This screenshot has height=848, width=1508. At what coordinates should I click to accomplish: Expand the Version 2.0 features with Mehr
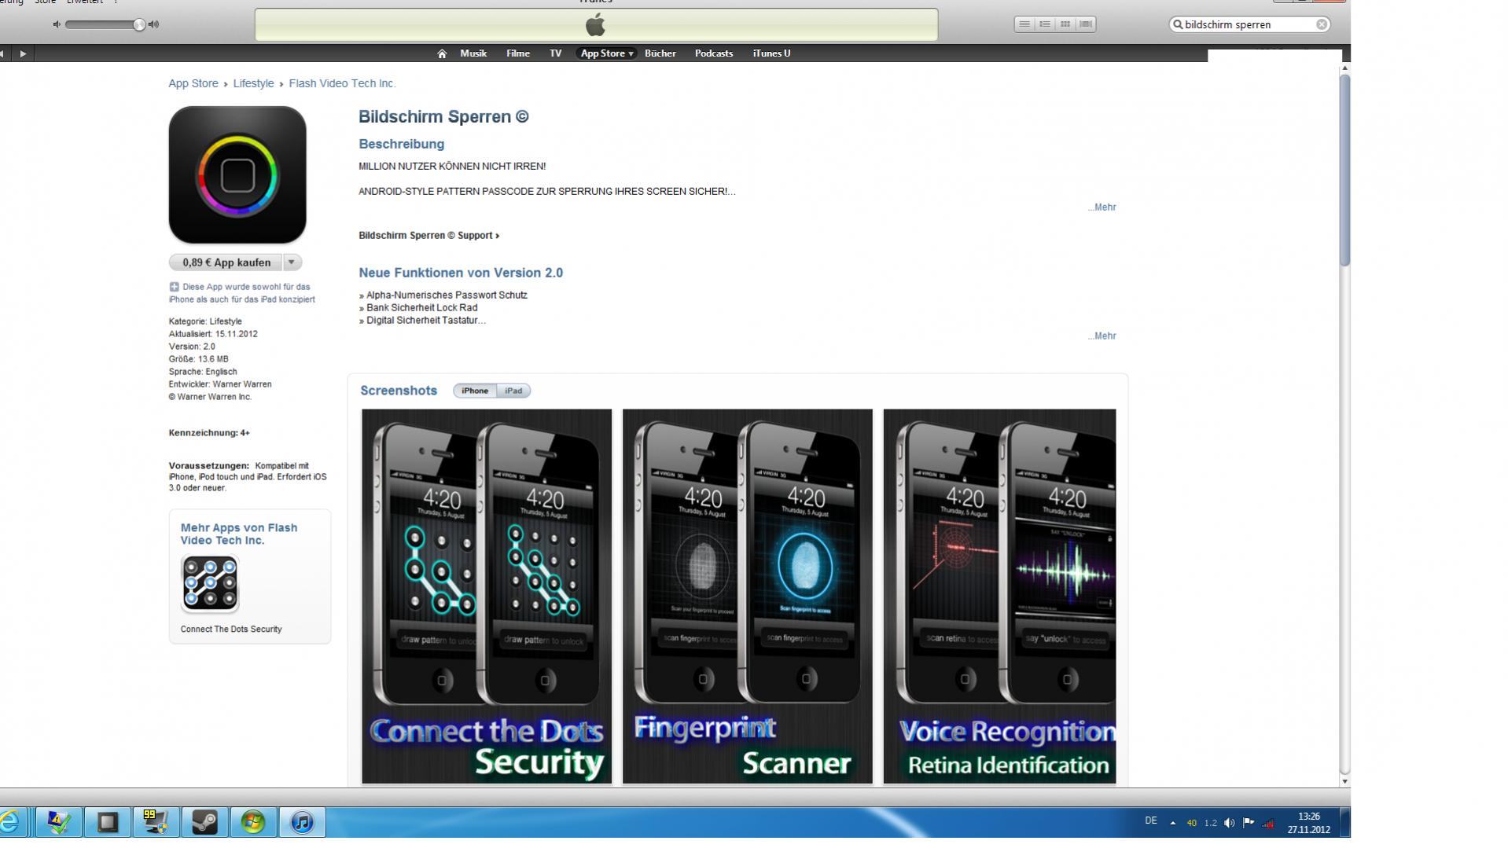1102,336
